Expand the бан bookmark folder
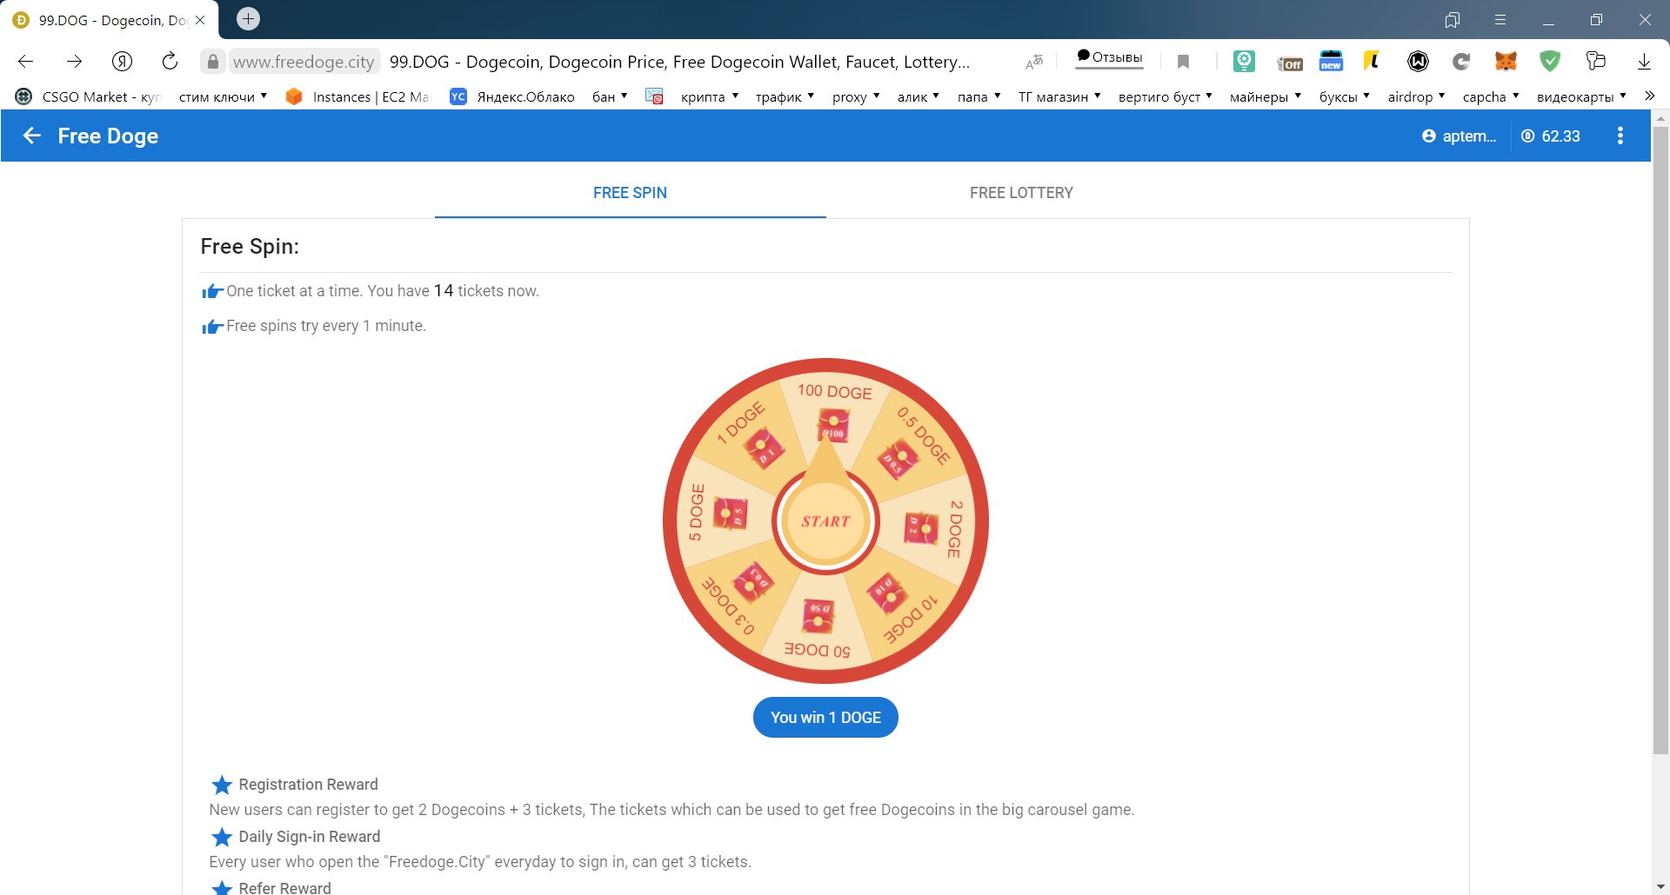1670x895 pixels. 610,96
